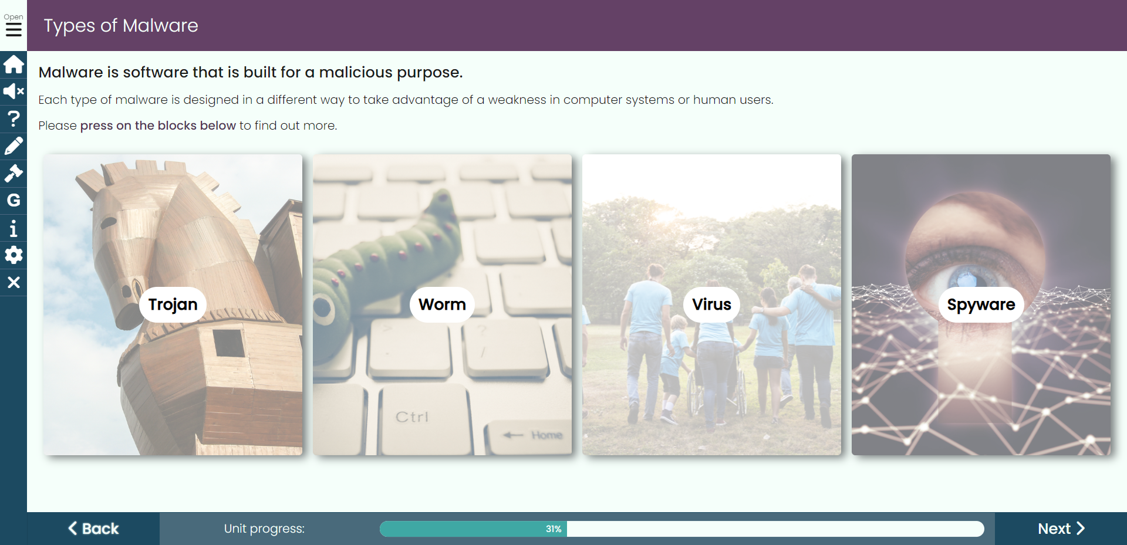Select the gavel icon in sidebar
1127x545 pixels.
[x=14, y=173]
